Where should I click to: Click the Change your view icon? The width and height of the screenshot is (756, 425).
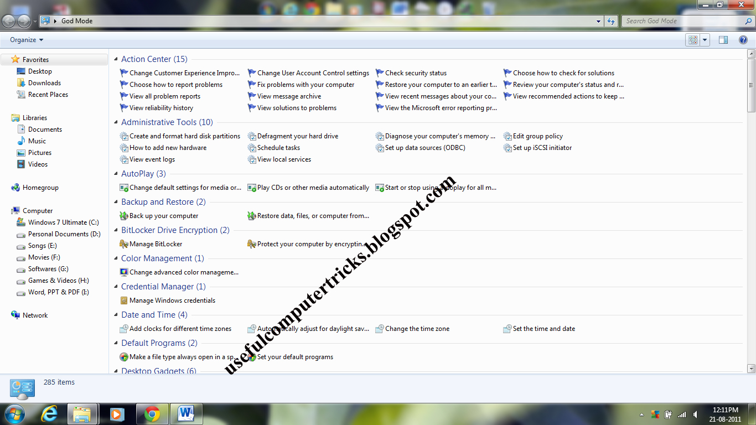[694, 39]
